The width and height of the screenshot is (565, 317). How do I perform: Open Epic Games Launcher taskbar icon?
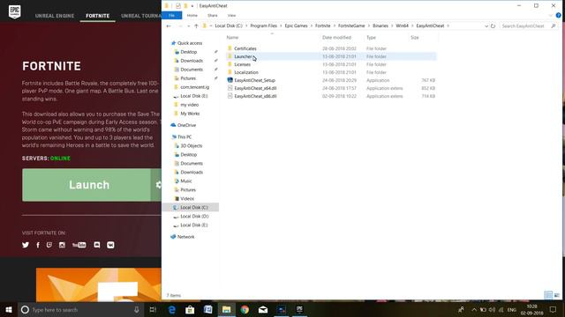click(x=300, y=309)
